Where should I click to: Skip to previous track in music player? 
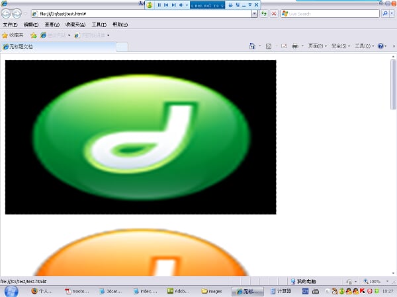click(x=166, y=5)
